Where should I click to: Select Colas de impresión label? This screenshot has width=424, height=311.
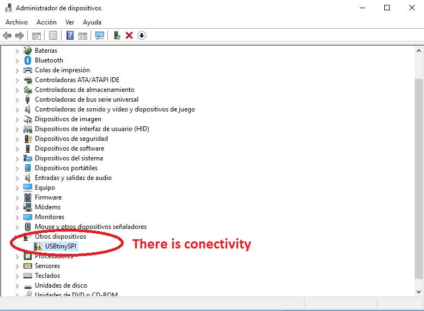62,70
